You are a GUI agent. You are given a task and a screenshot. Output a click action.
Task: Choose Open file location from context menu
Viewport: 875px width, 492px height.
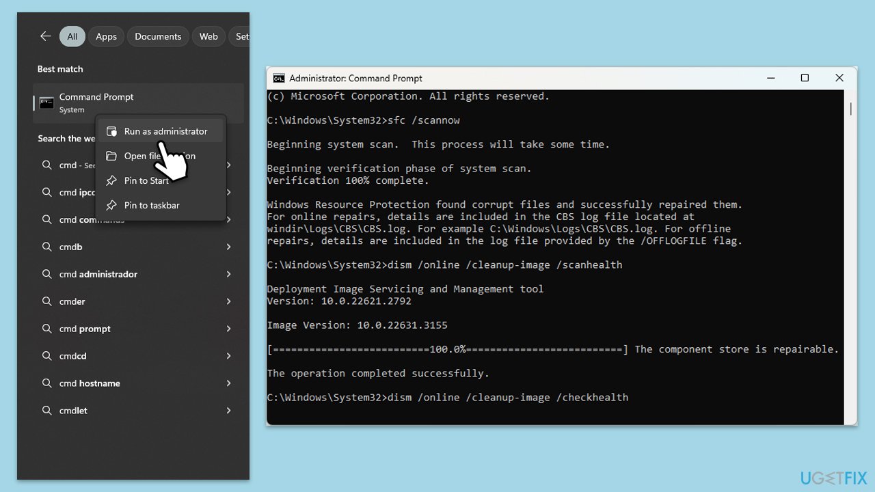pyautogui.click(x=161, y=156)
